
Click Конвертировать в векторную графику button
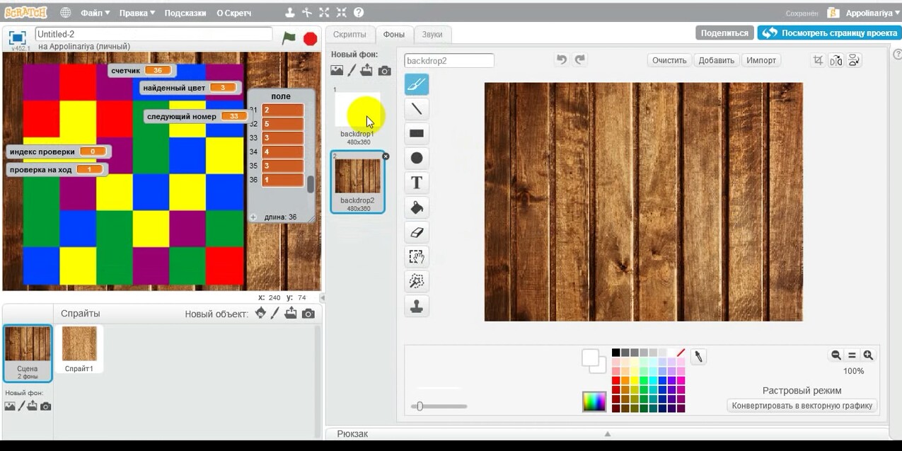click(x=803, y=406)
